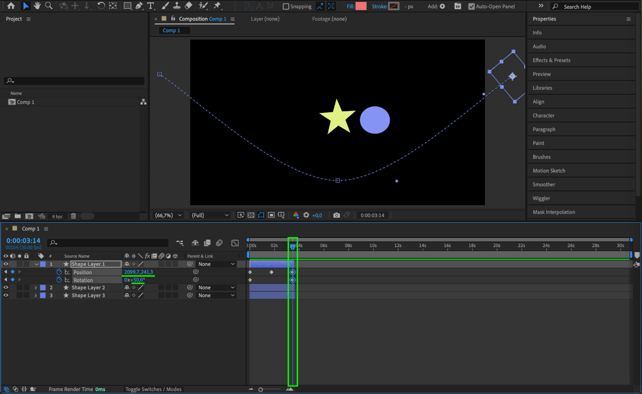Select the Pen tool

(139, 5)
